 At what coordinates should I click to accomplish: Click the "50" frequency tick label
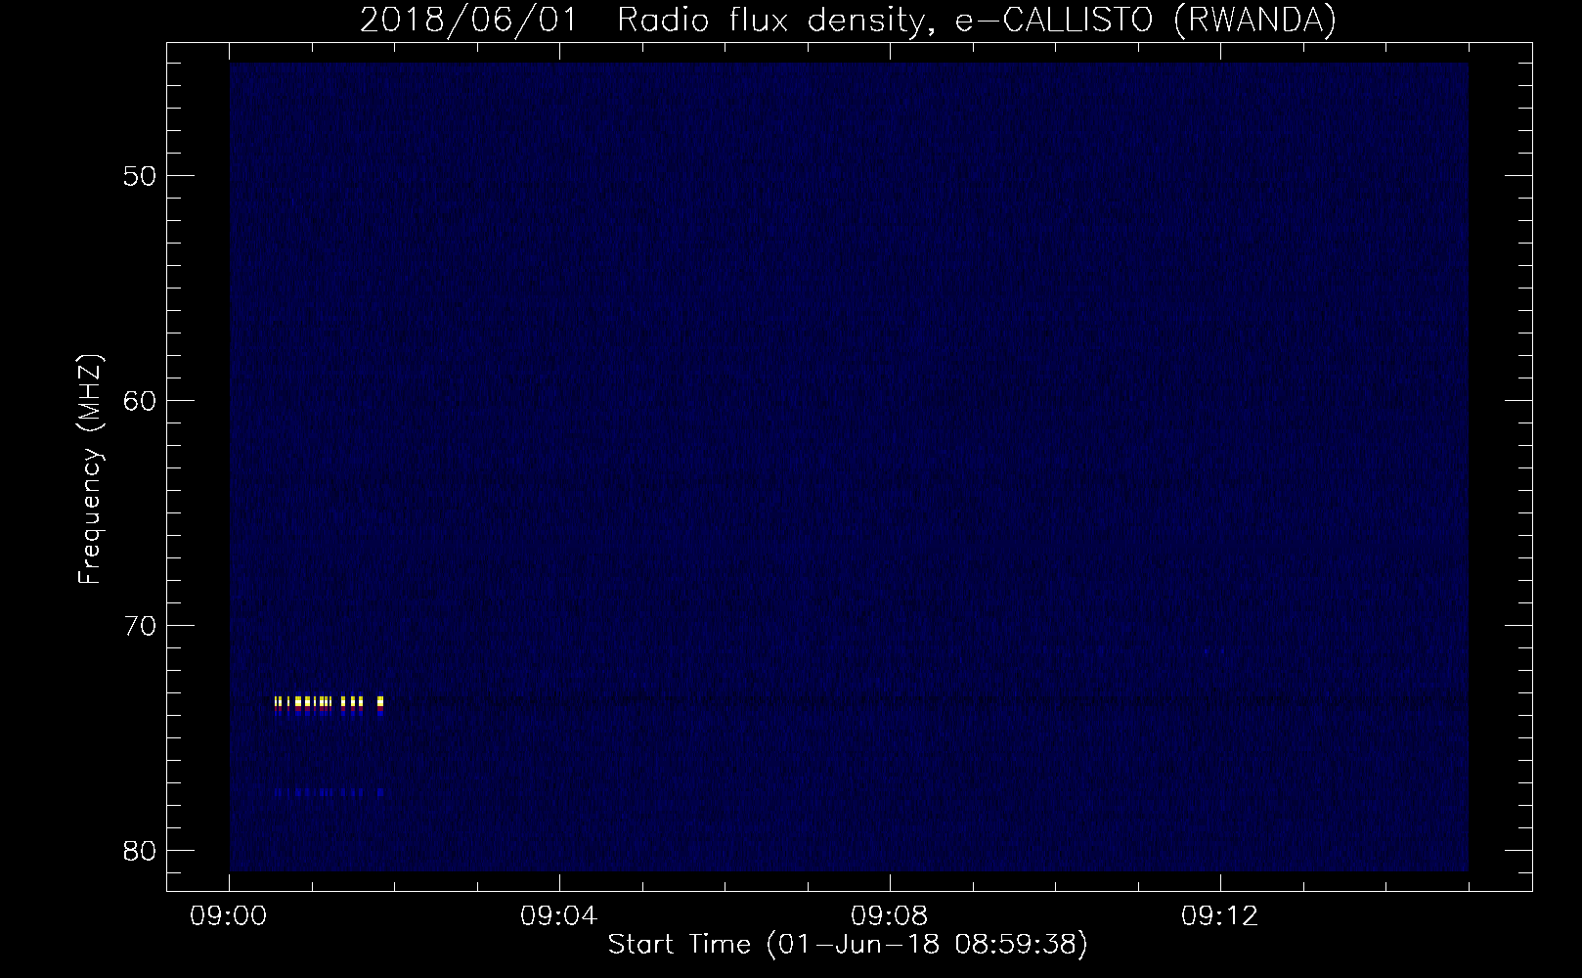pos(140,176)
